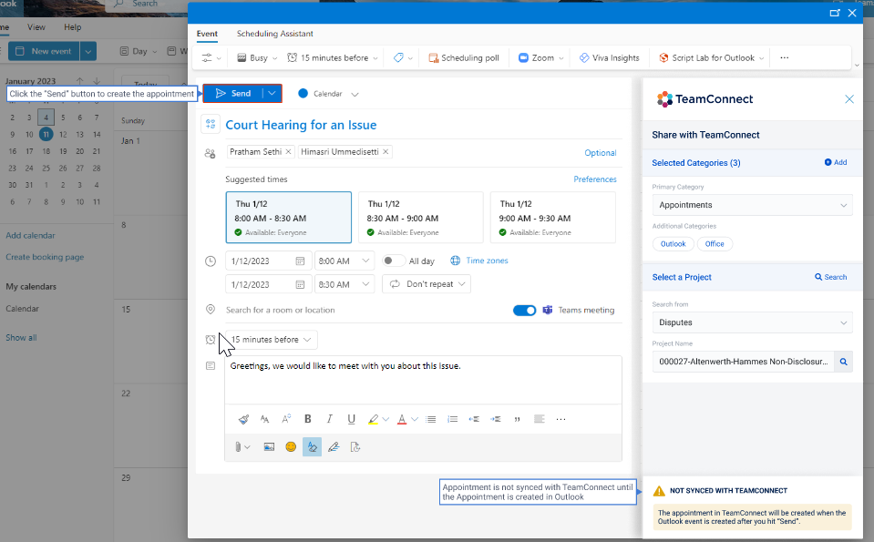This screenshot has width=874, height=542.
Task: Expand the Calendar selector chevron
Action: tap(355, 94)
